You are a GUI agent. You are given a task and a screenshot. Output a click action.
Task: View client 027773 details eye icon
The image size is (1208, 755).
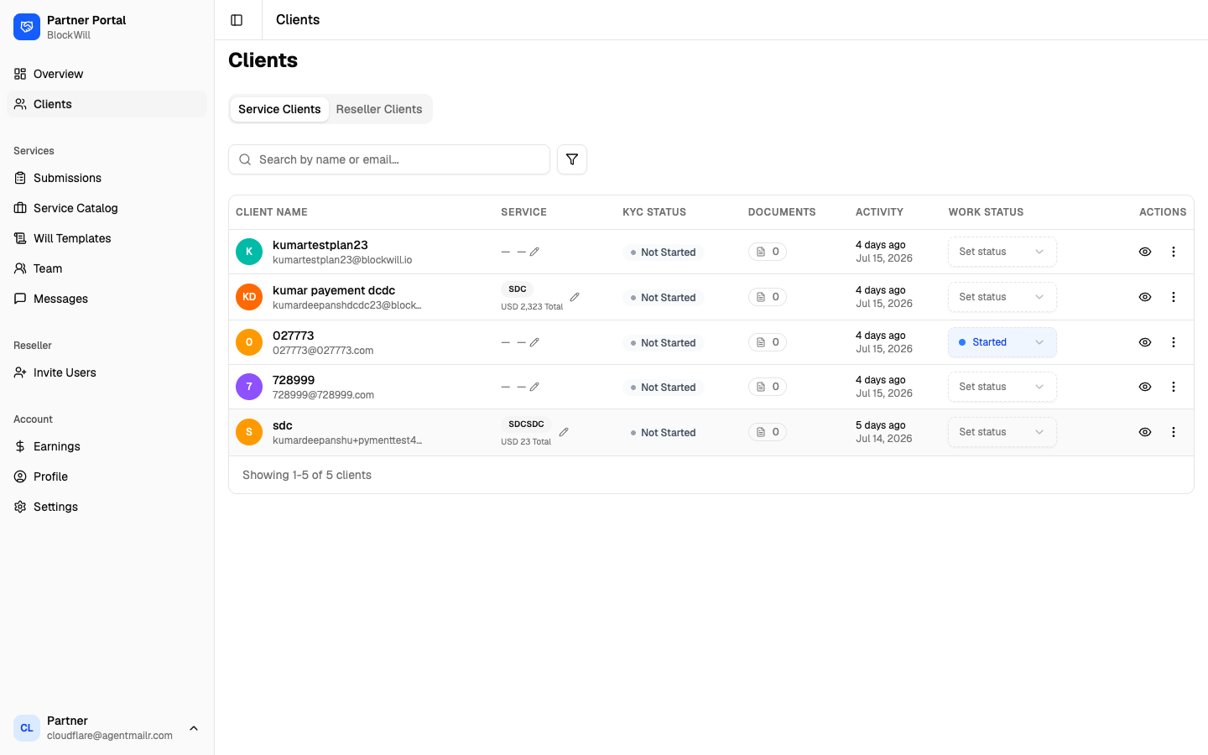1145,342
